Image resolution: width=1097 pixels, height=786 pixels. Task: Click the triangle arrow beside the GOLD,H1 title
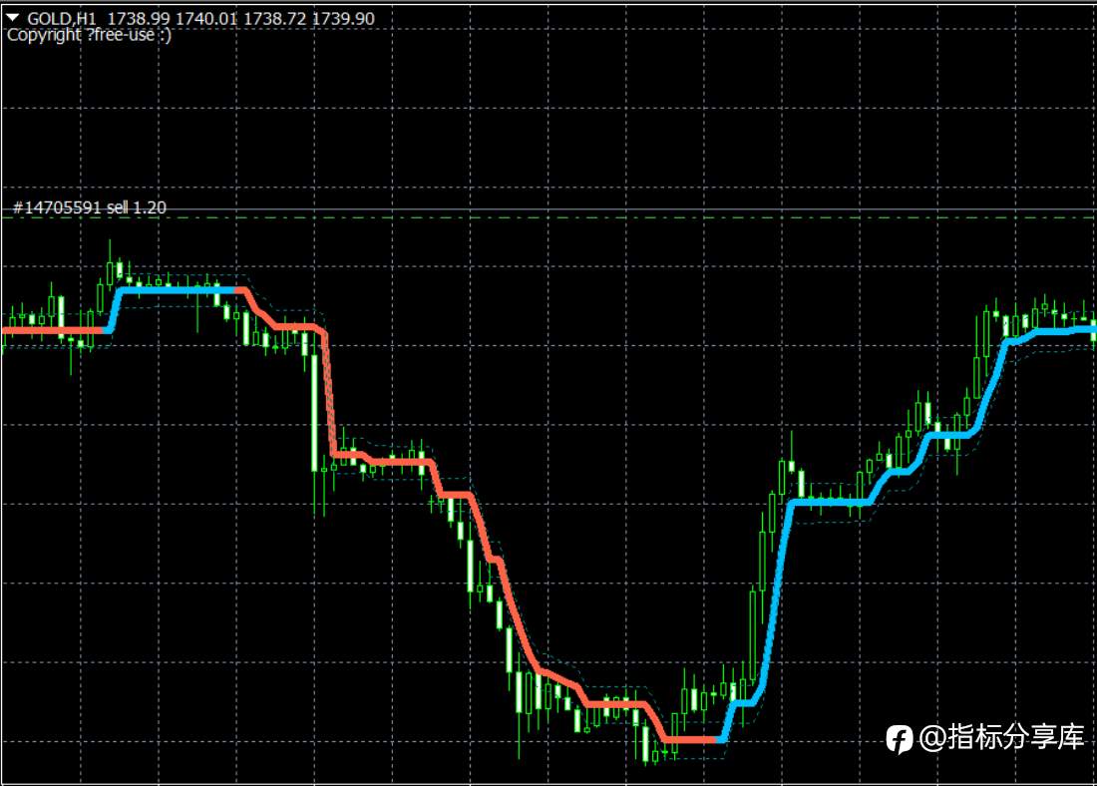coord(13,17)
